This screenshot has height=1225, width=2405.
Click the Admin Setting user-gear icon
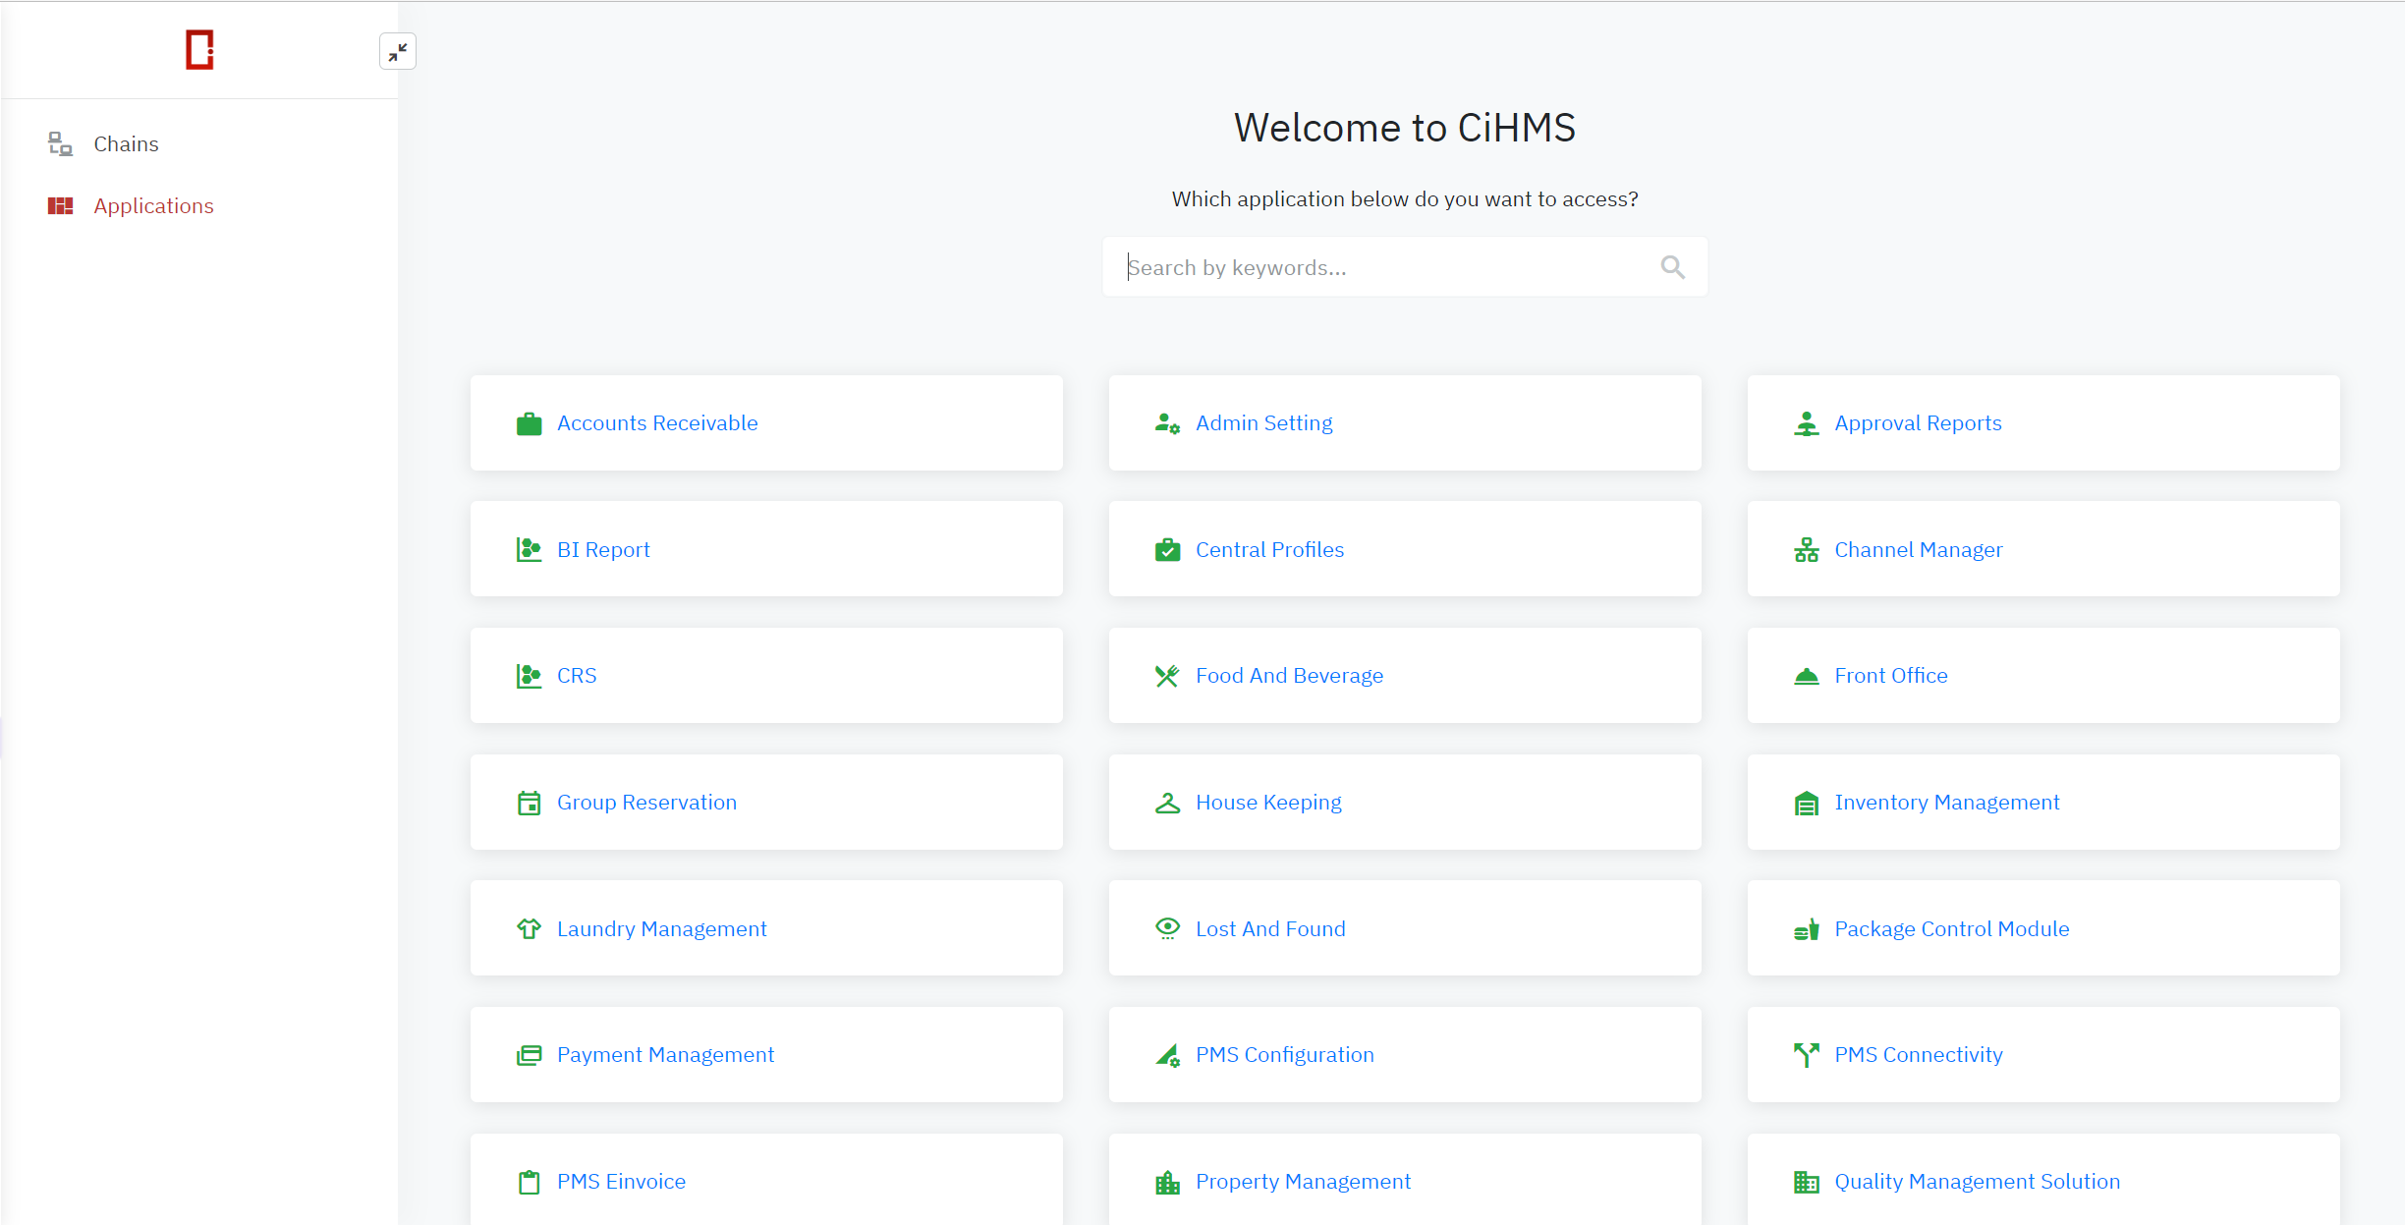[1167, 423]
